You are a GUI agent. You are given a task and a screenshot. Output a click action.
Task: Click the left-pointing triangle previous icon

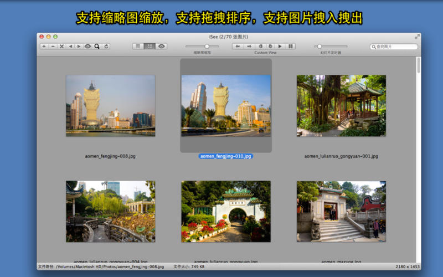[x=70, y=47]
